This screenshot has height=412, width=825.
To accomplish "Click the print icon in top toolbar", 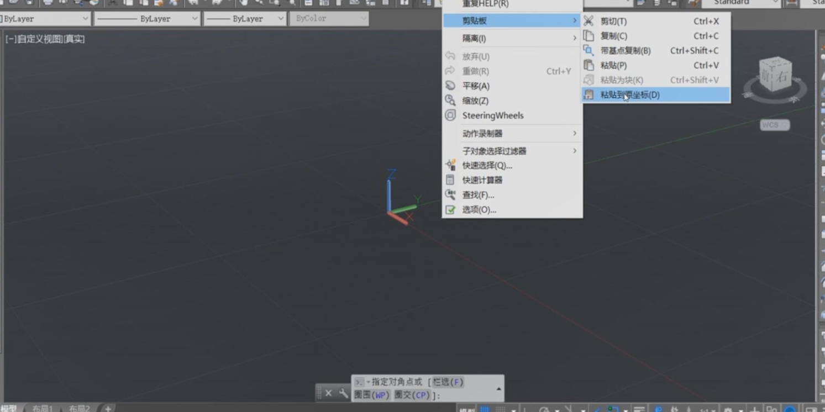I will [48, 3].
